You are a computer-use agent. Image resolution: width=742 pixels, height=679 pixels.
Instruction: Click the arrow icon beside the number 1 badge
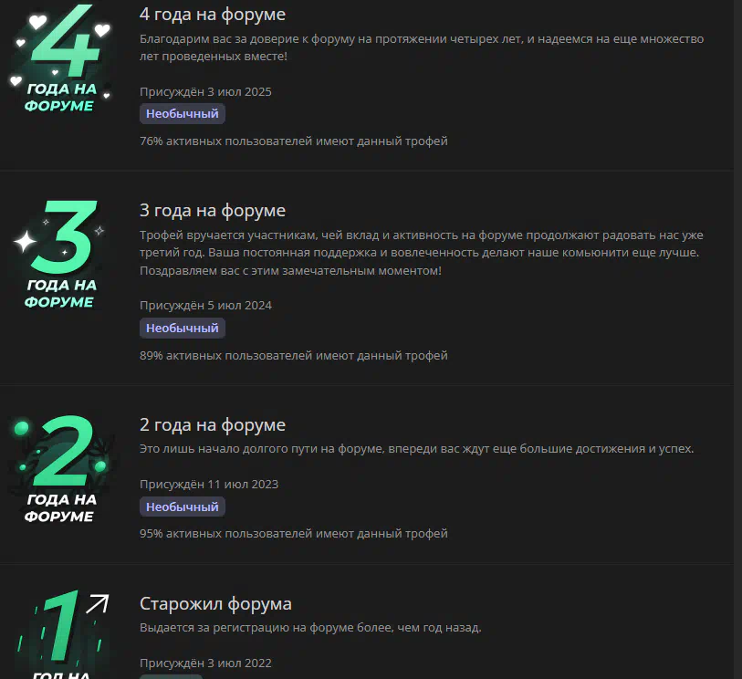[98, 604]
